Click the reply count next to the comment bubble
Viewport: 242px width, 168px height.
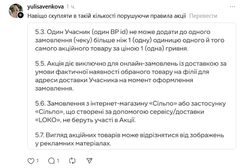[x=58, y=160]
